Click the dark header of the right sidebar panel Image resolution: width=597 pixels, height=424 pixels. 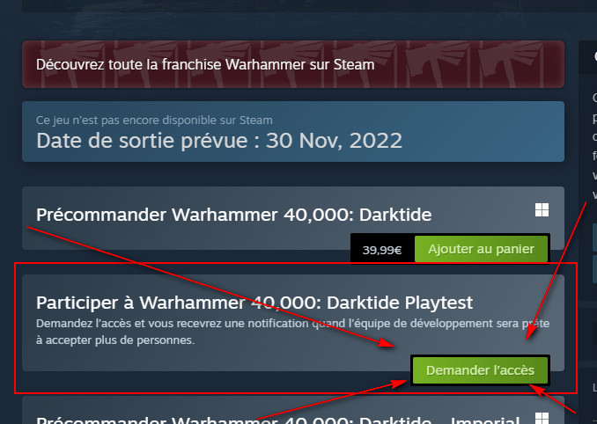tap(588, 57)
